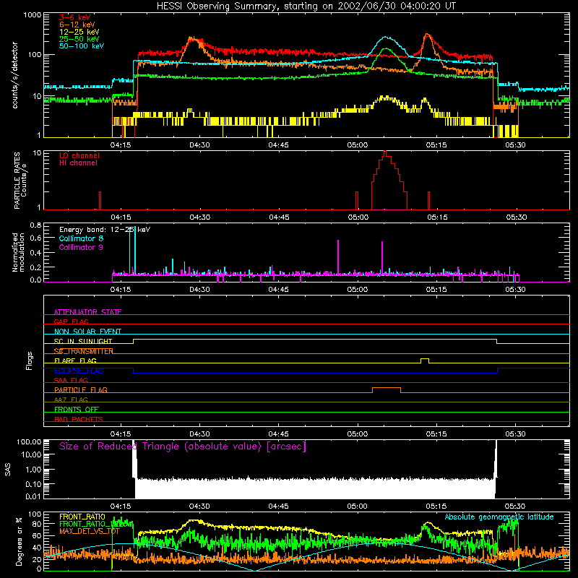Click the 05:00 tick label under modulation plot

[x=357, y=290]
